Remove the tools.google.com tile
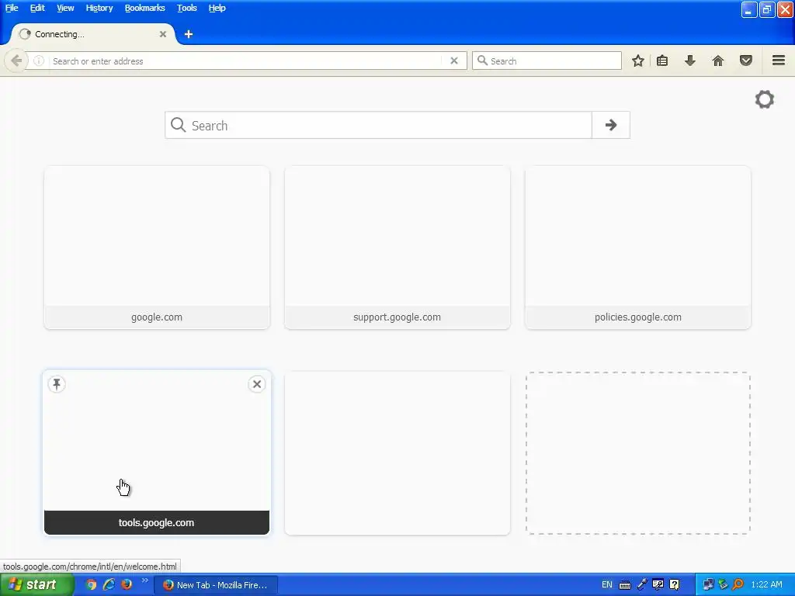This screenshot has width=795, height=596. 257,384
